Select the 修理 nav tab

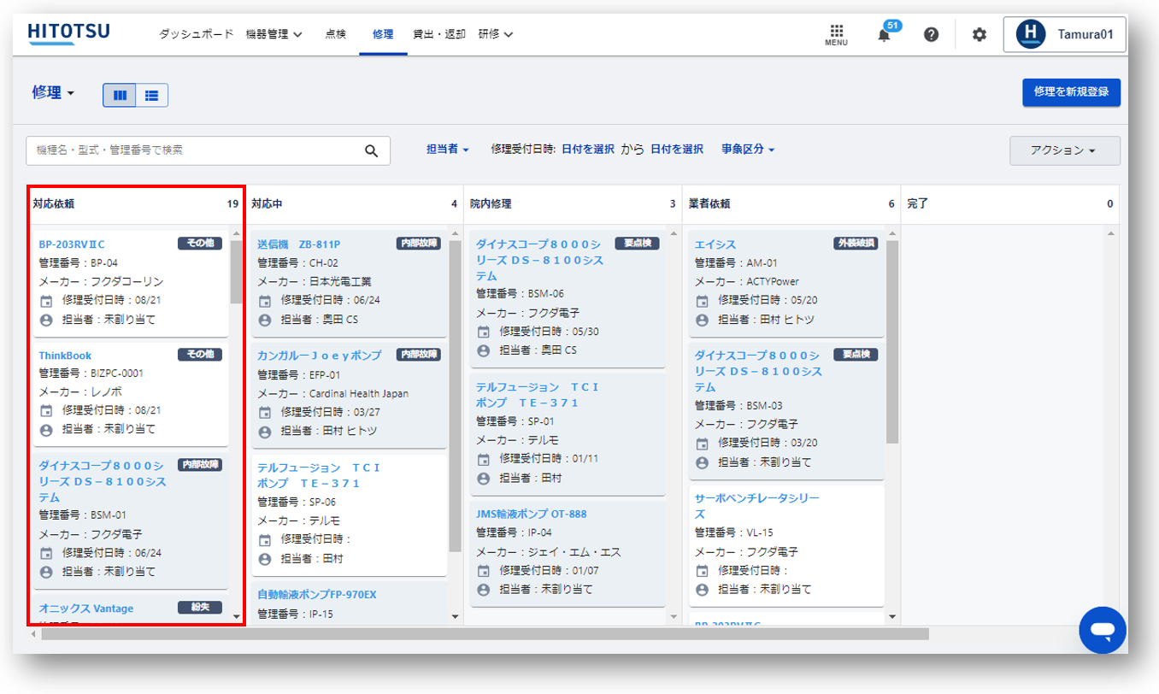point(383,34)
